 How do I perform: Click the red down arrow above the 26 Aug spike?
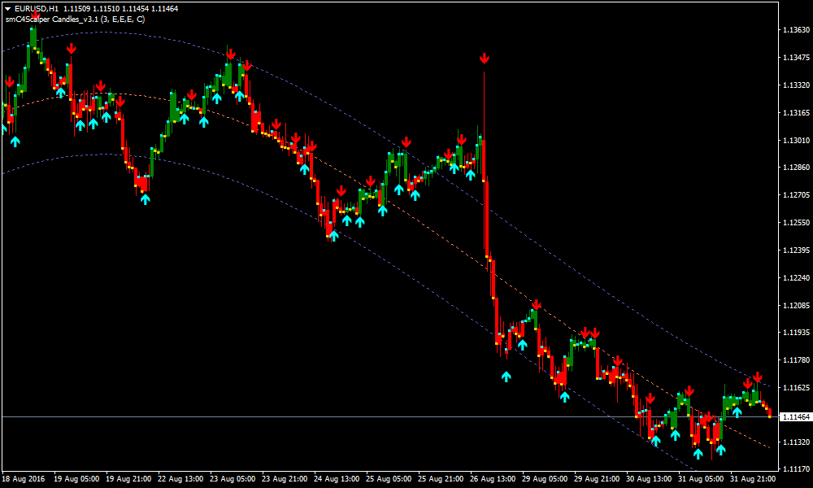point(484,58)
